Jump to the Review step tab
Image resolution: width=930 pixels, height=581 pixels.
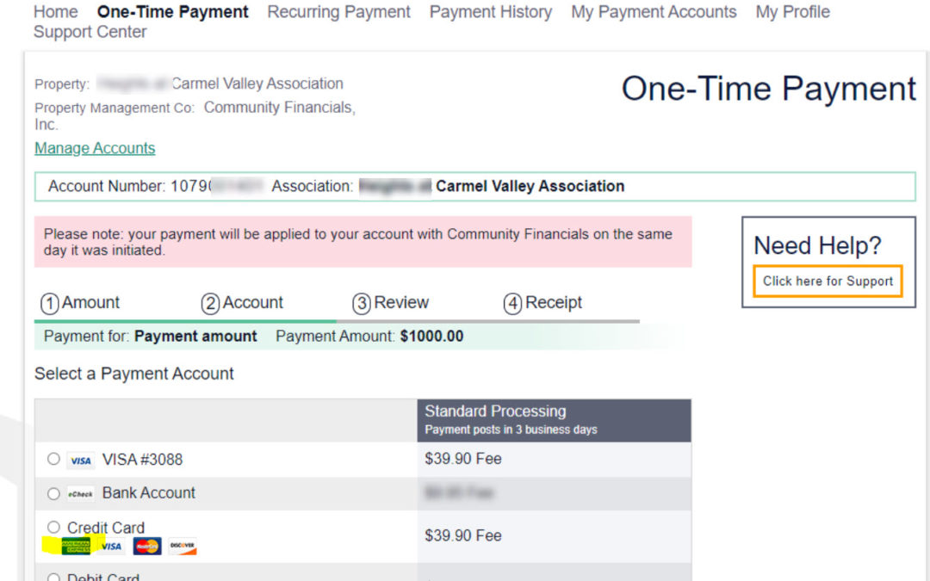click(x=391, y=303)
